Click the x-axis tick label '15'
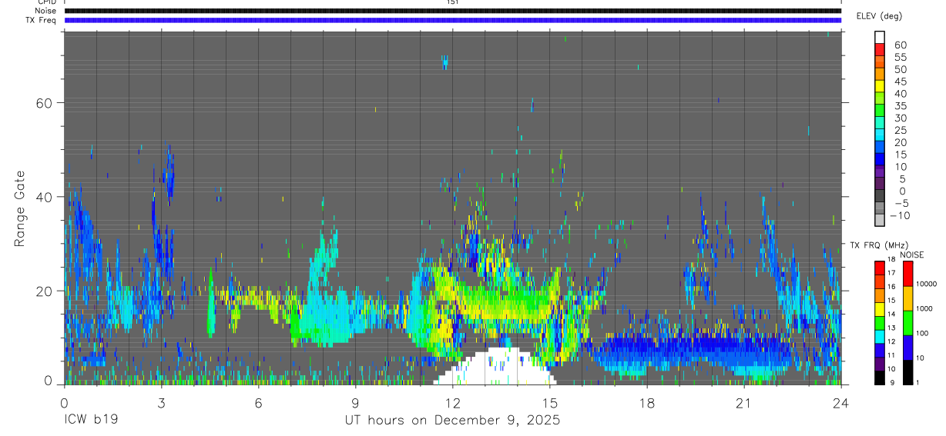Screen dimensions: 946x436 click(x=550, y=403)
